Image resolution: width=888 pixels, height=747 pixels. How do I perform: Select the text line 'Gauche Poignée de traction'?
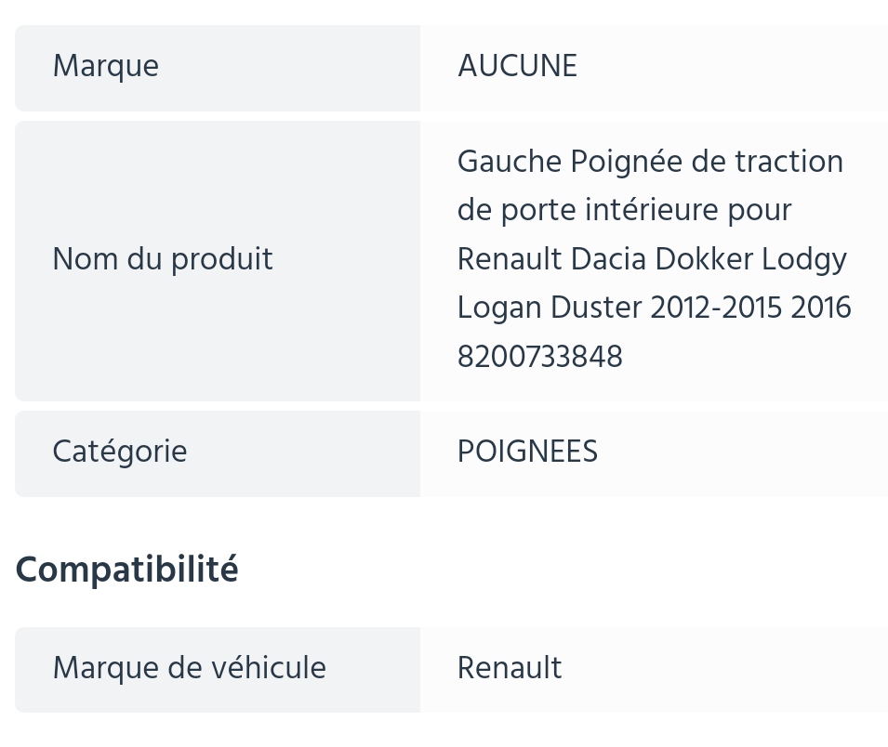(x=650, y=162)
